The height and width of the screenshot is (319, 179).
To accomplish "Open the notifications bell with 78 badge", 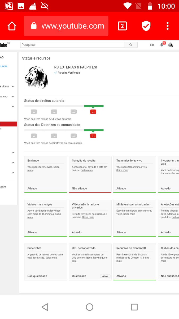I will pyautogui.click(x=162, y=45).
